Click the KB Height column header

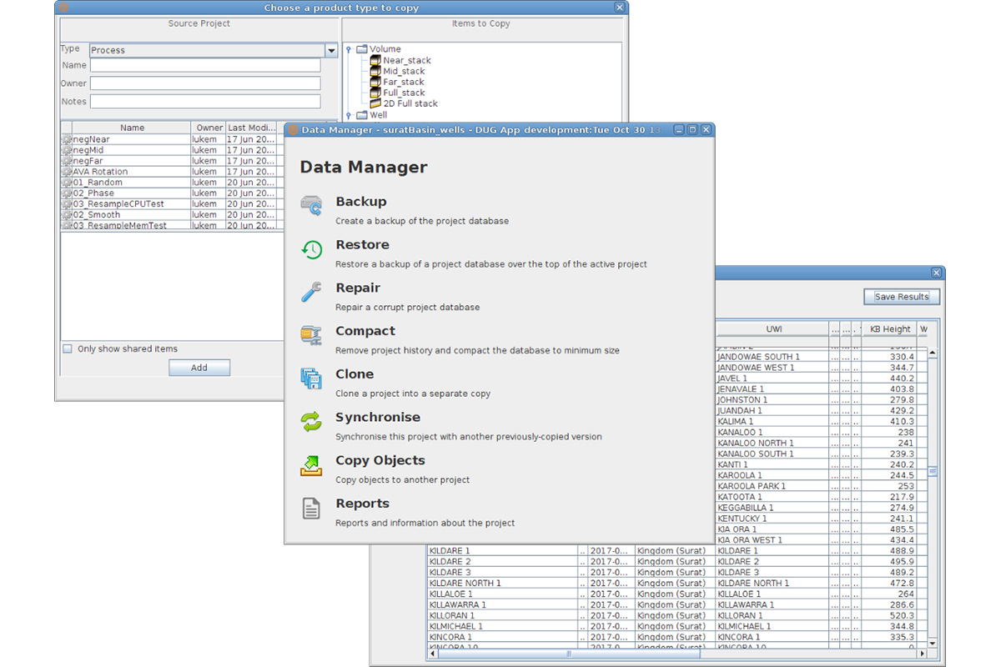(889, 329)
